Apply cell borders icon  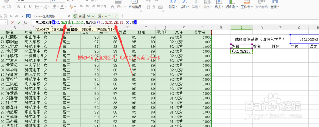pyautogui.click(x=37, y=7)
